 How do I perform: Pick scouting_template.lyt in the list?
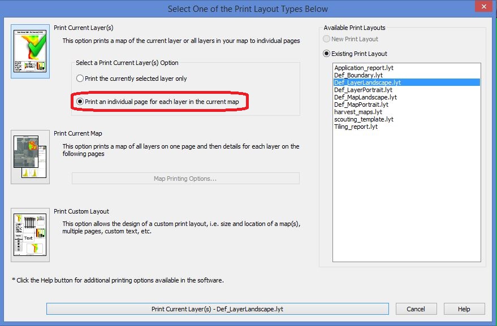[364, 119]
